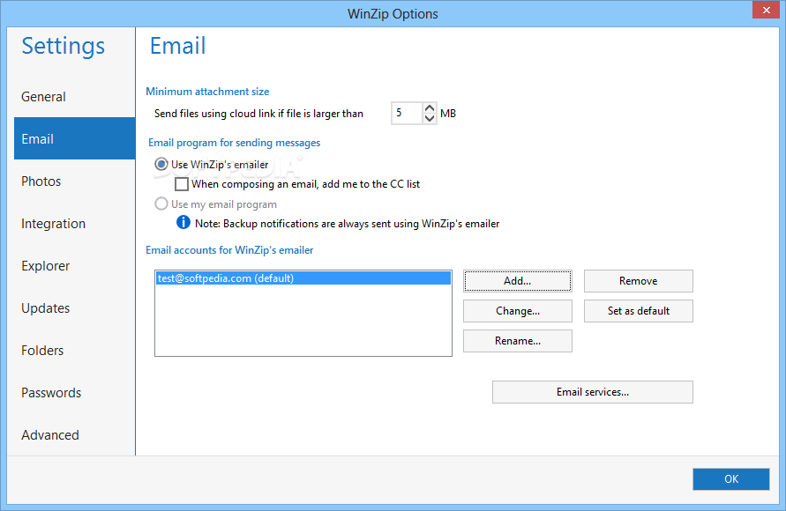Confirm options with OK button
The image size is (786, 511).
tap(730, 479)
